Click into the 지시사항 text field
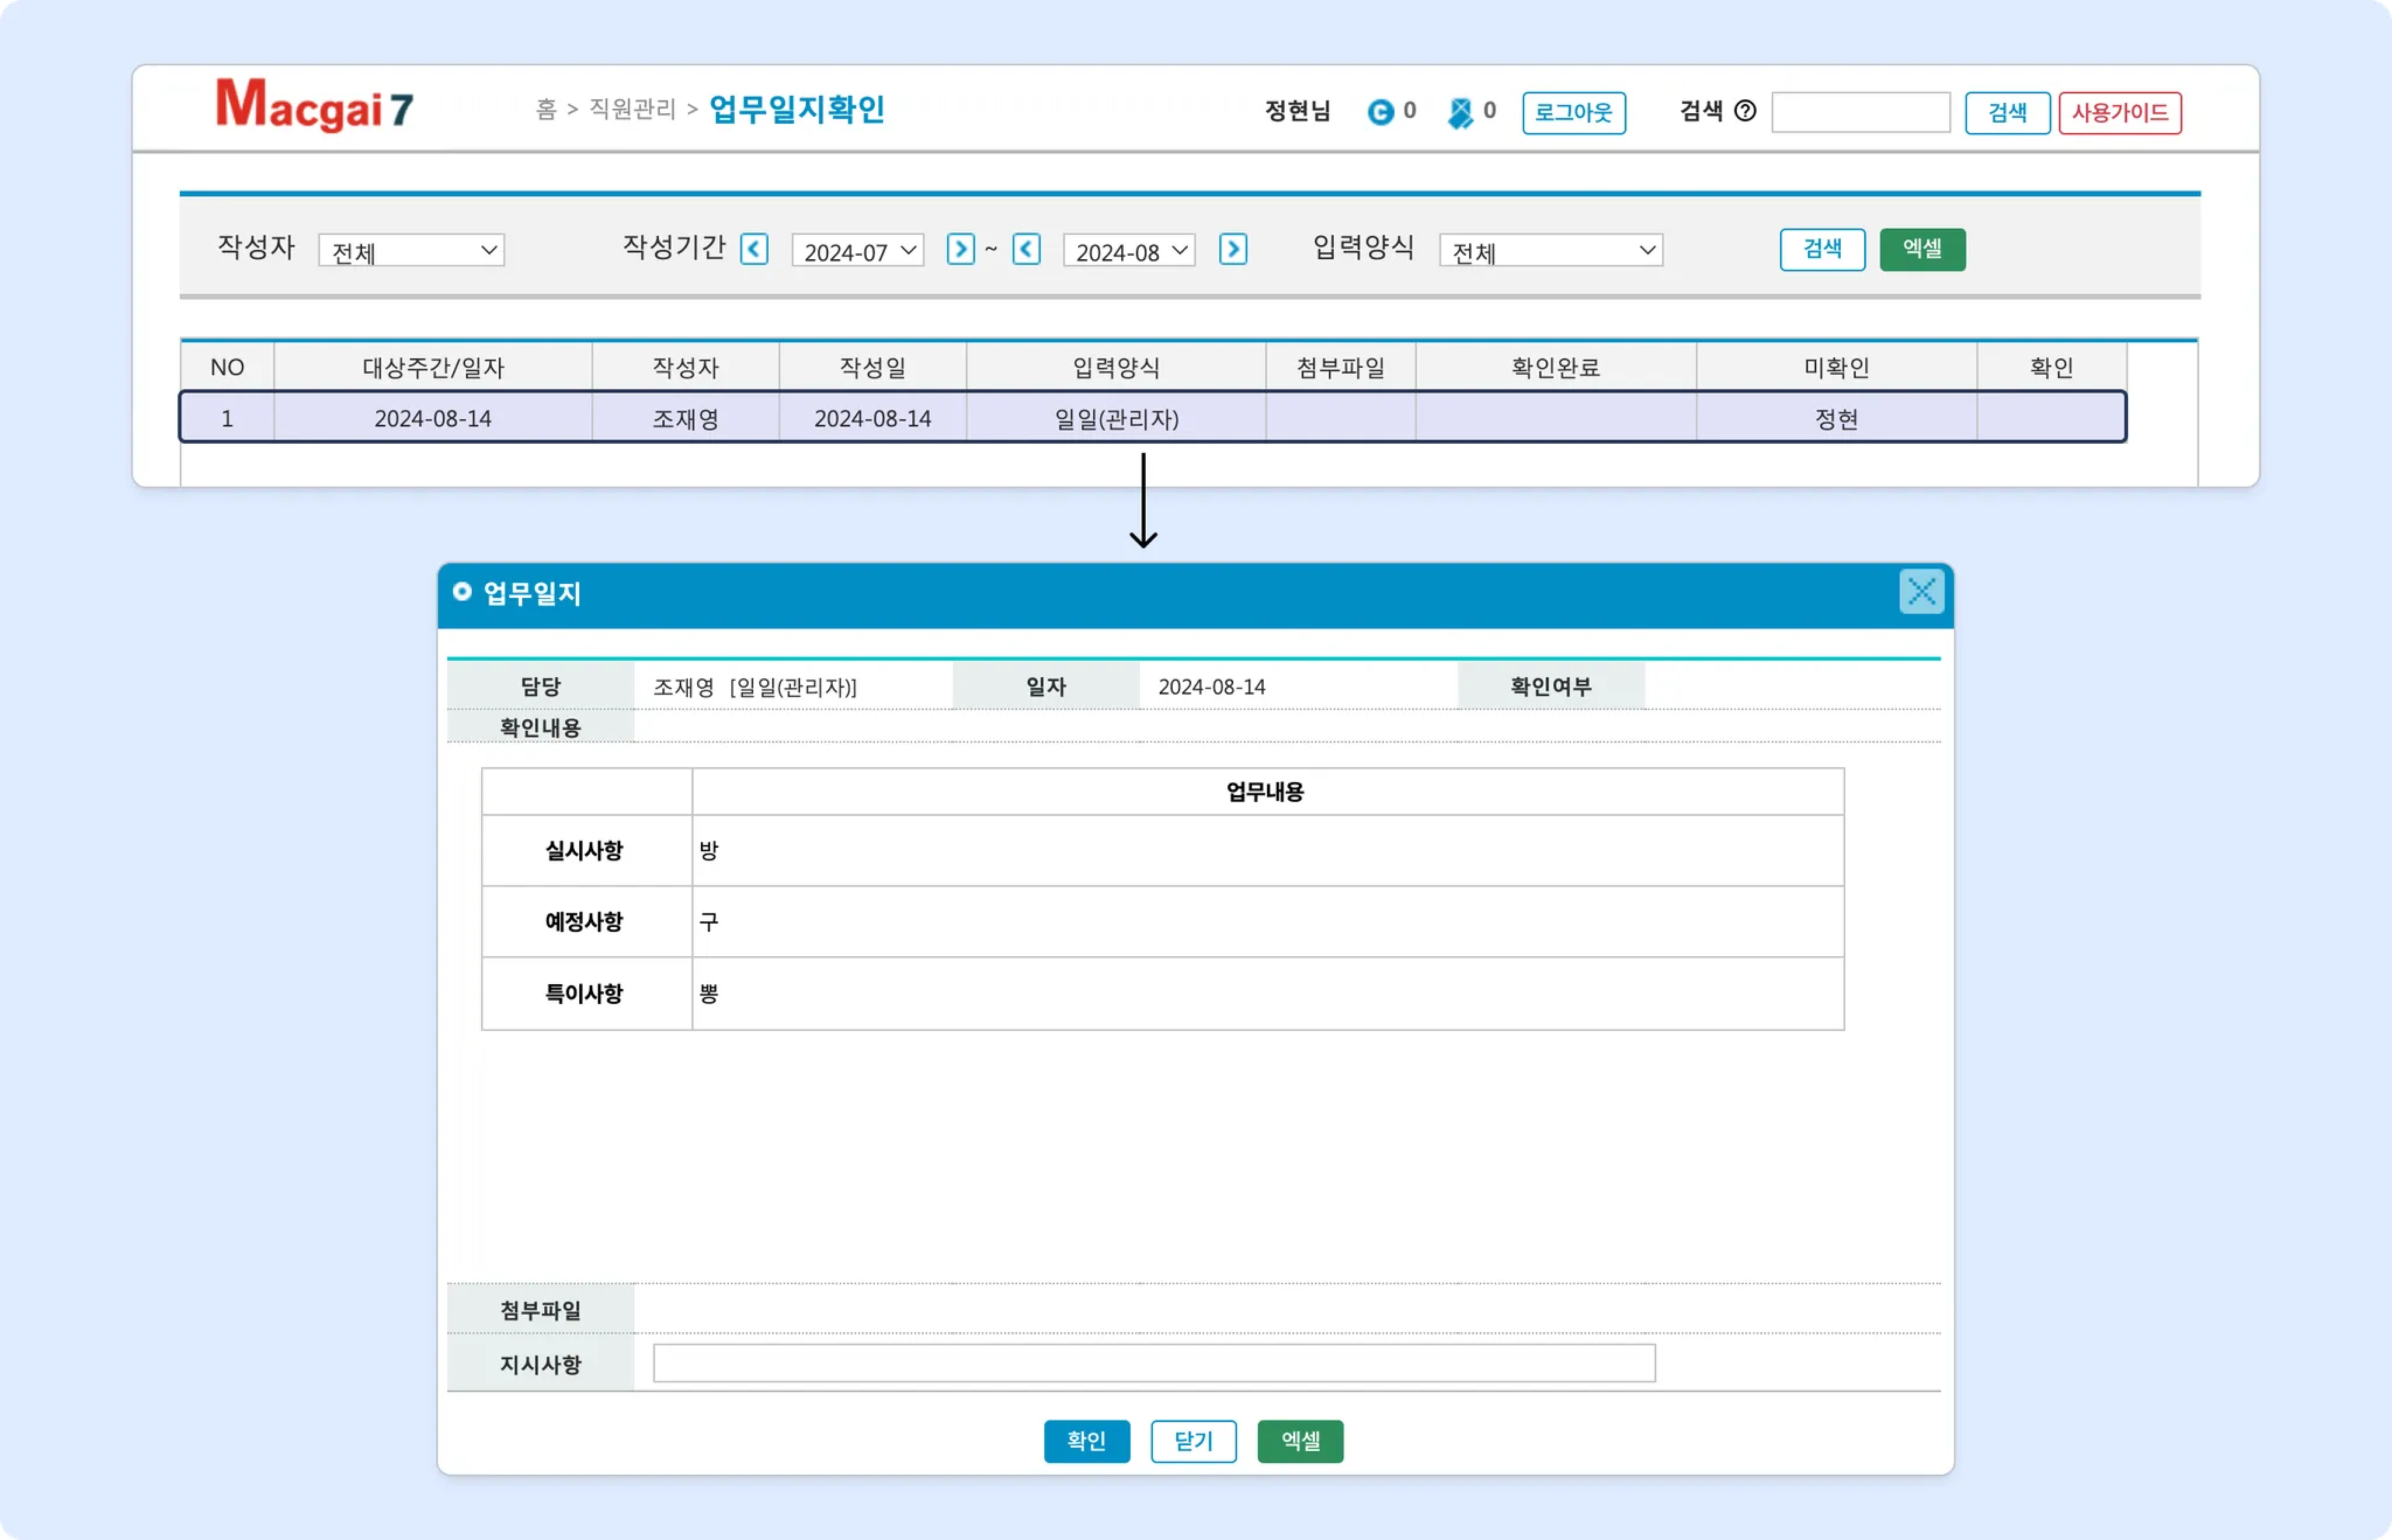2392x1540 pixels. click(x=1153, y=1363)
